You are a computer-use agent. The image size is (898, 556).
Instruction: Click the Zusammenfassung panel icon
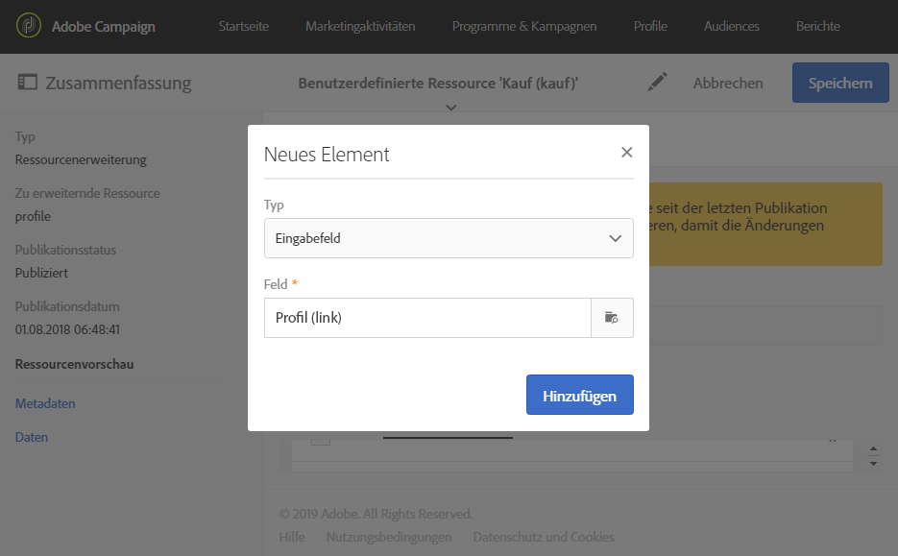click(28, 83)
